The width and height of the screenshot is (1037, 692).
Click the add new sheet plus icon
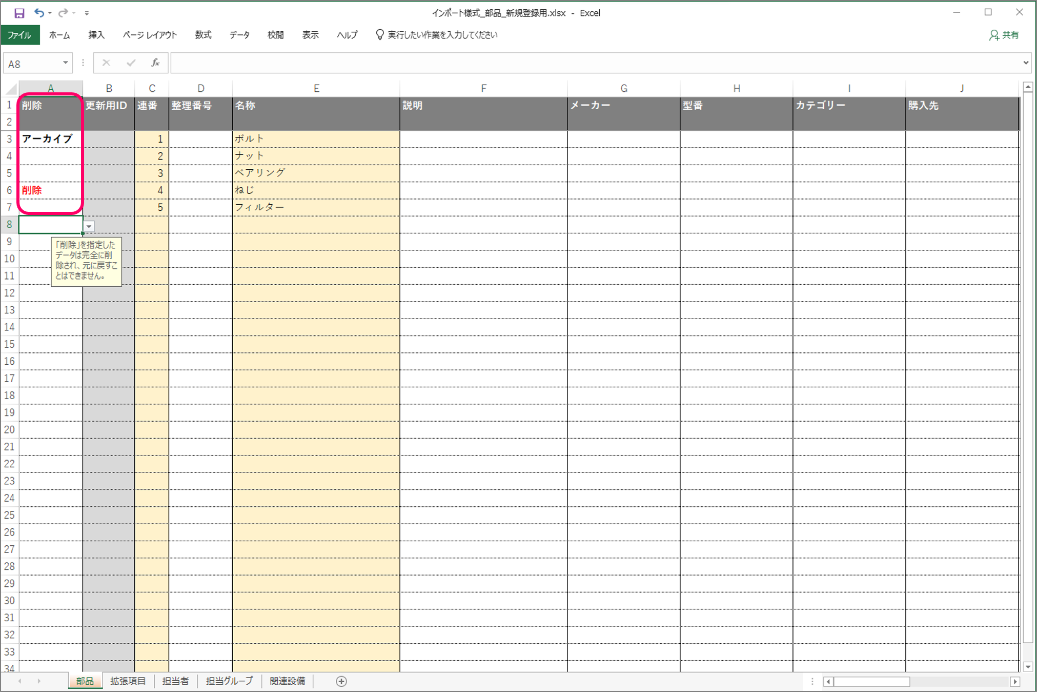341,681
